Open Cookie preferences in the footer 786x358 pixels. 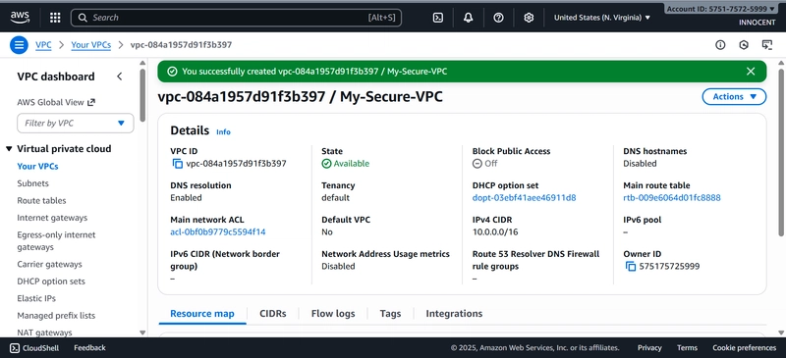pyautogui.click(x=745, y=348)
